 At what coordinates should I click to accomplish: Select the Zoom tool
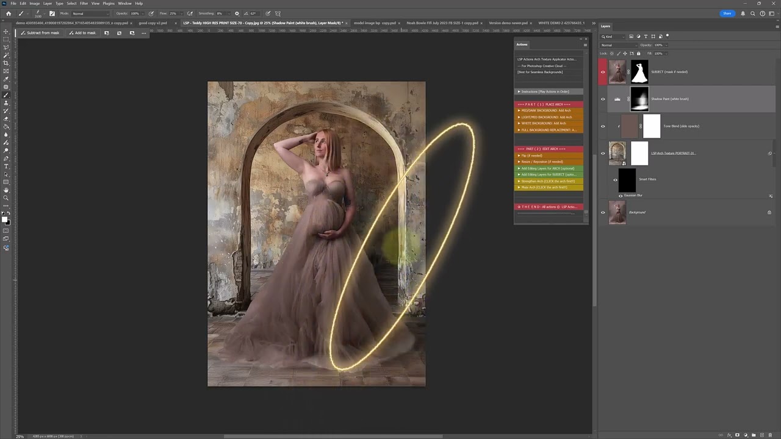(x=6, y=198)
